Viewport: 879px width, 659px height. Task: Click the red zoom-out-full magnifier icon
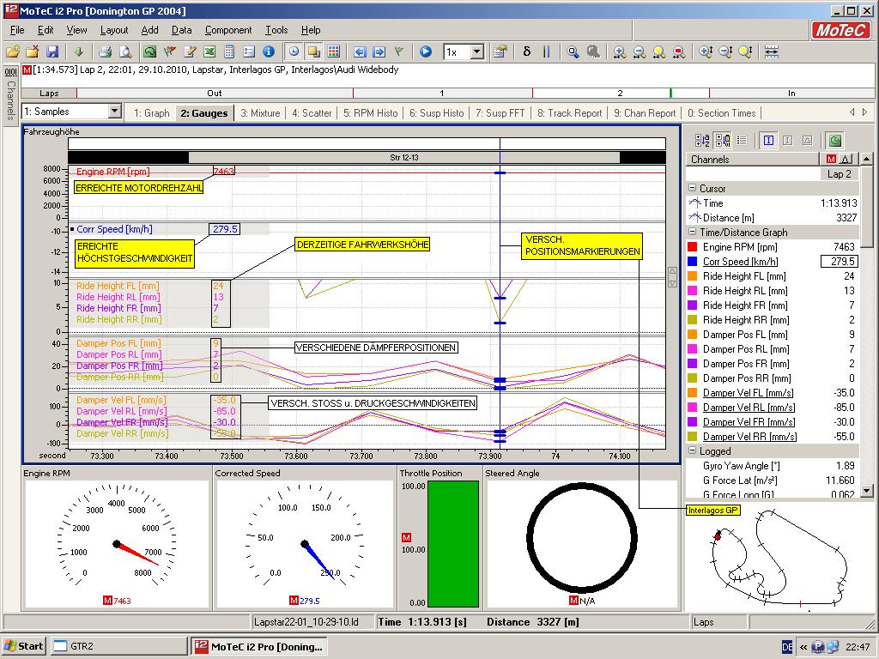tap(679, 51)
